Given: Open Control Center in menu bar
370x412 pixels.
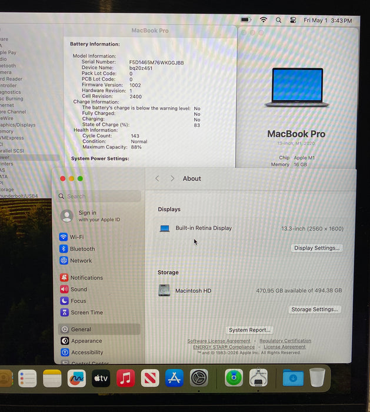Looking at the screenshot, I should pos(293,20).
